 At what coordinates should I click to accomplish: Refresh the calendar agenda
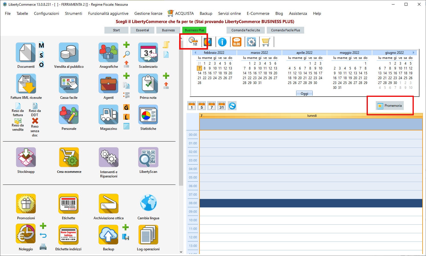(232, 106)
